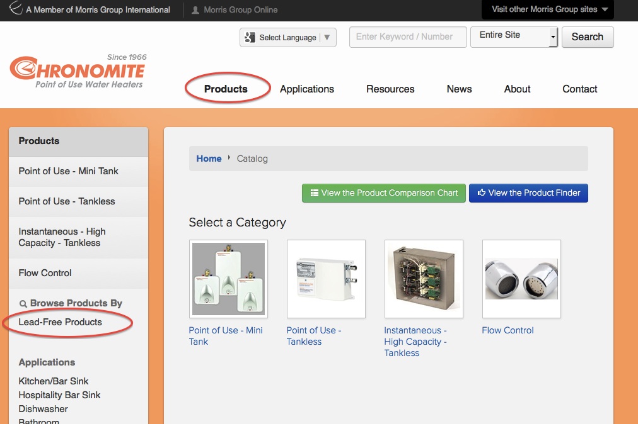
Task: Click the Flow Control aerator image
Action: [x=521, y=279]
